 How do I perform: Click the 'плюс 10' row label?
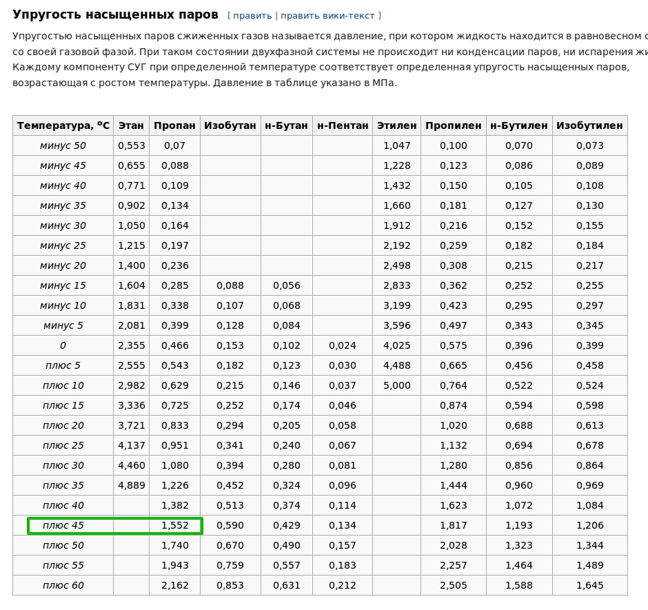63,385
